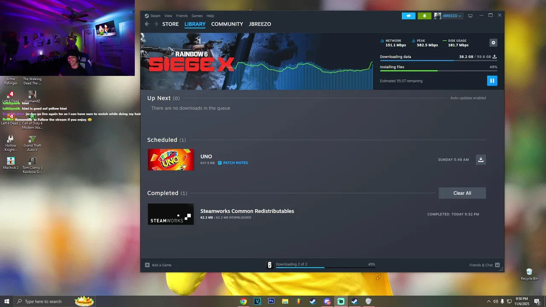Open Machick 2 desktop shortcut
546x307 pixels.
pos(11,163)
